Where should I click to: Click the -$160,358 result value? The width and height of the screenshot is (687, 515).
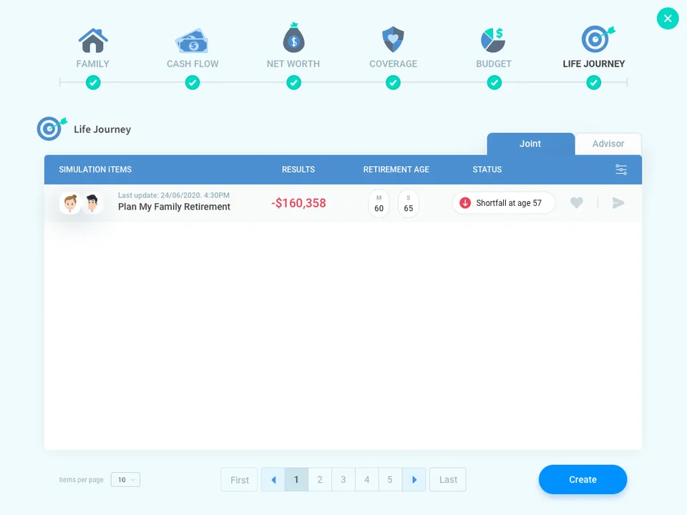[298, 202]
